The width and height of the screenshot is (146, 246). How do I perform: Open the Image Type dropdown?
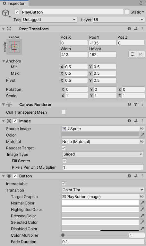(103, 154)
